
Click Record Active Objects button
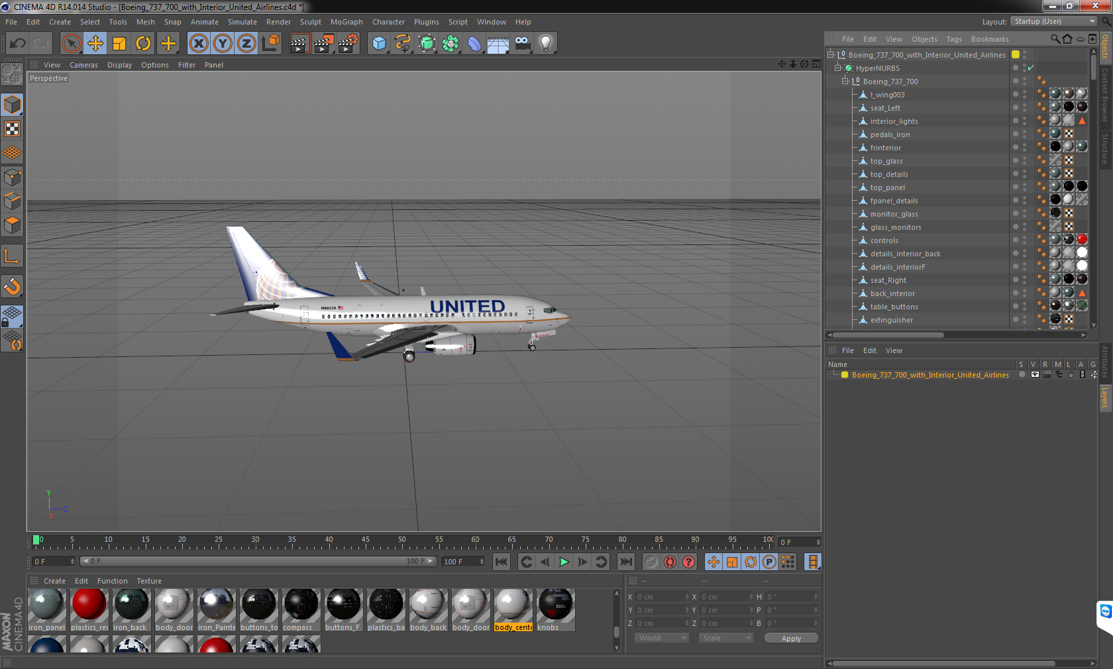[651, 562]
